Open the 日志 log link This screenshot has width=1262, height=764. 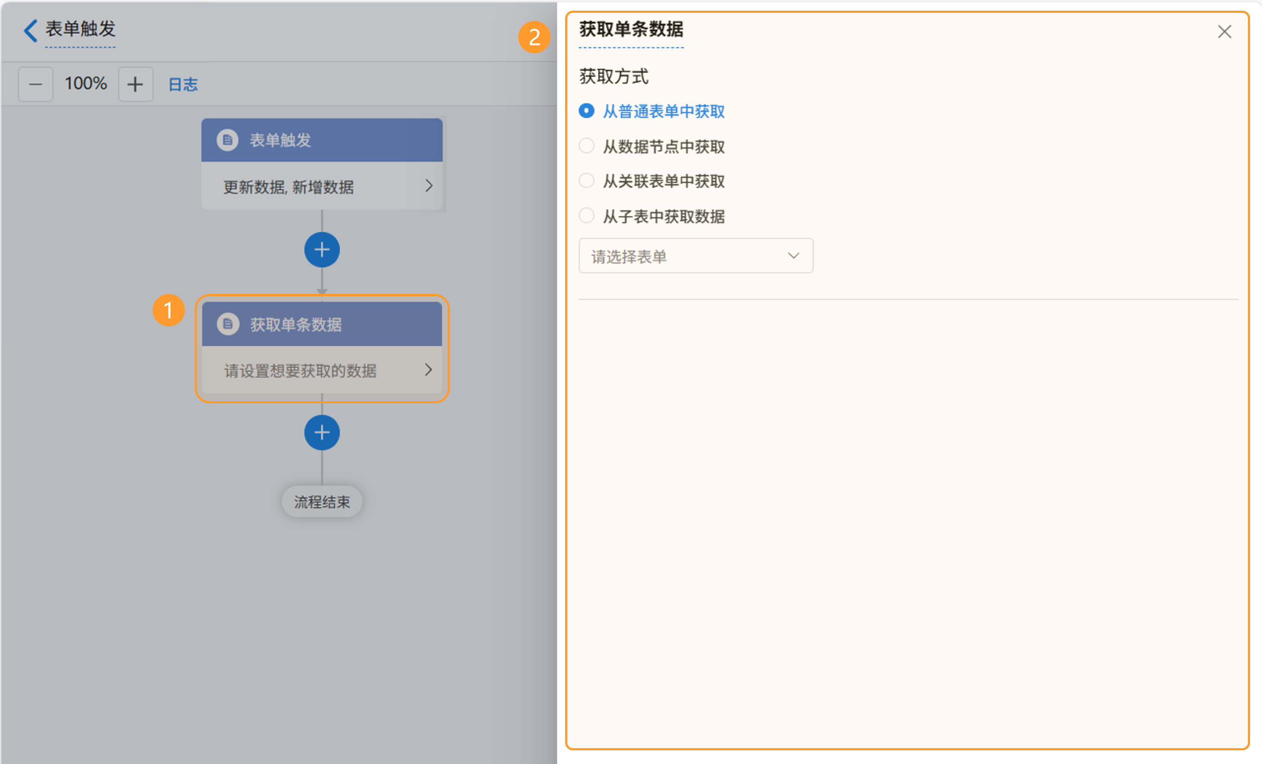(x=183, y=85)
